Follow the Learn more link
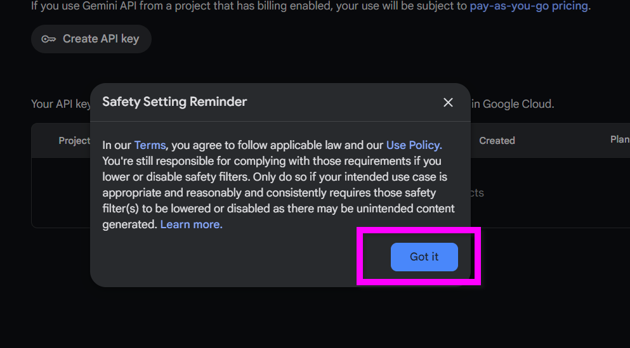Image resolution: width=630 pixels, height=348 pixels. coord(191,224)
